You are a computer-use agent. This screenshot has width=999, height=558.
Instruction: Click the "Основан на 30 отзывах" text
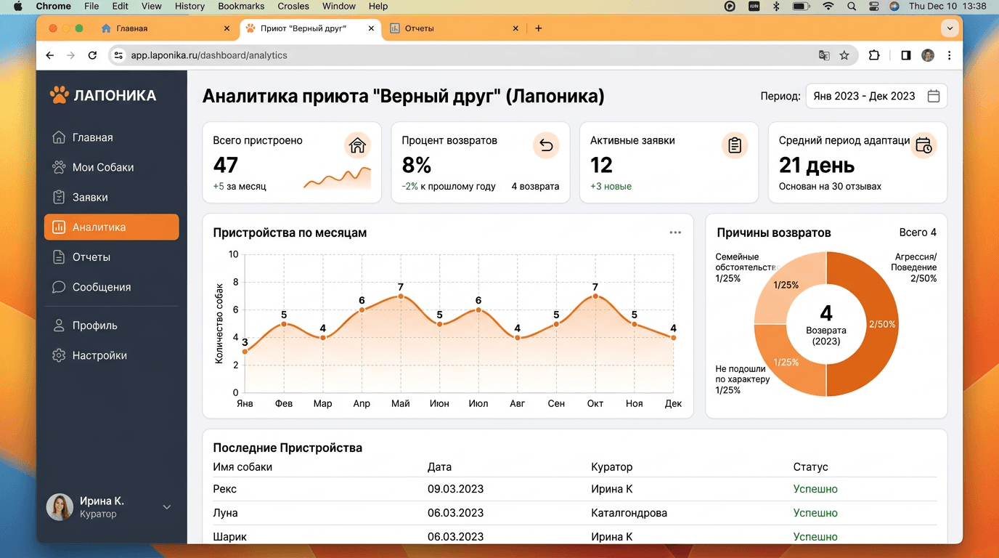830,187
